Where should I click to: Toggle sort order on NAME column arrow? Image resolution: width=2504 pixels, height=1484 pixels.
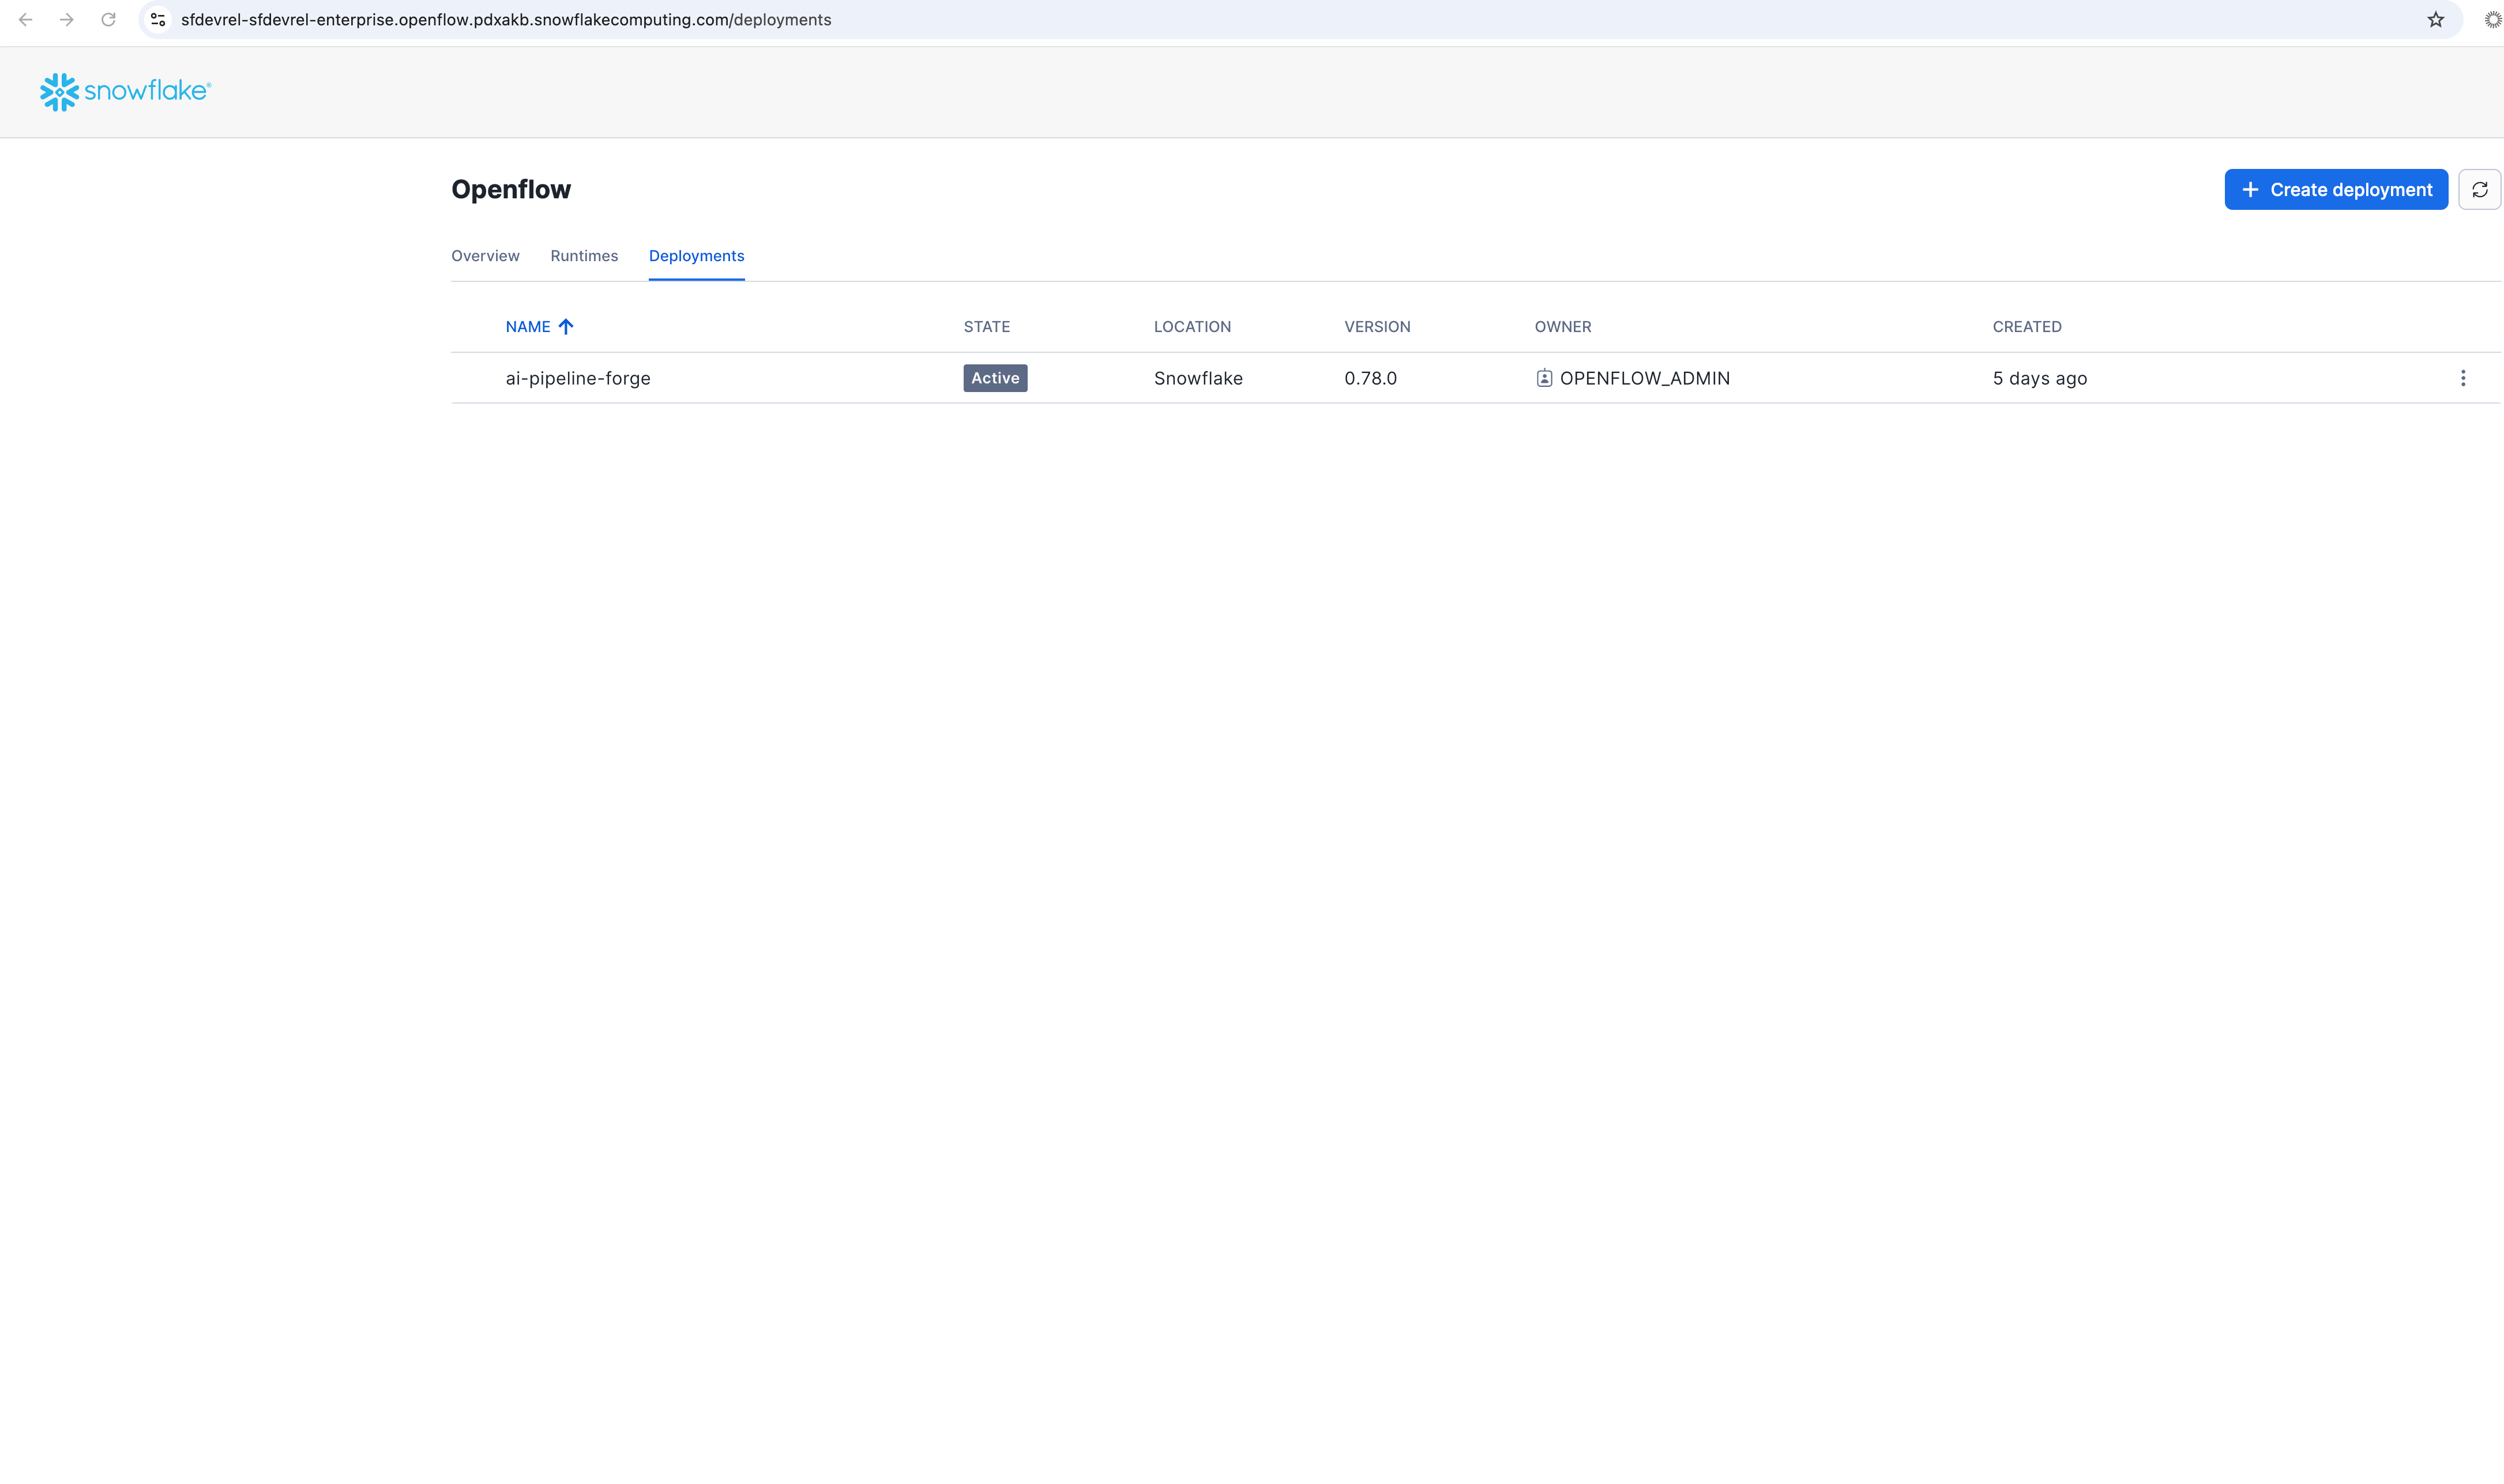pos(566,327)
